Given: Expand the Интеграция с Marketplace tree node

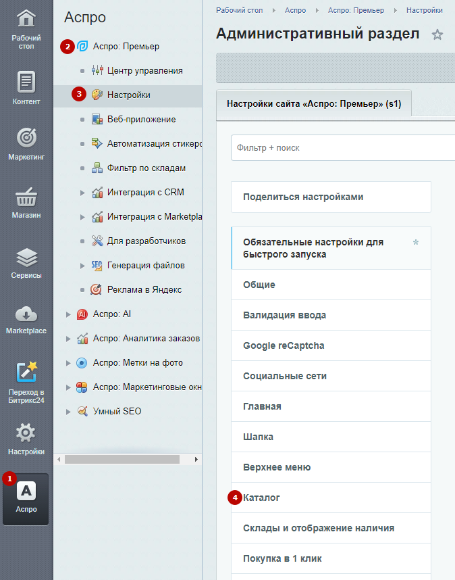Looking at the screenshot, I should coord(82,217).
